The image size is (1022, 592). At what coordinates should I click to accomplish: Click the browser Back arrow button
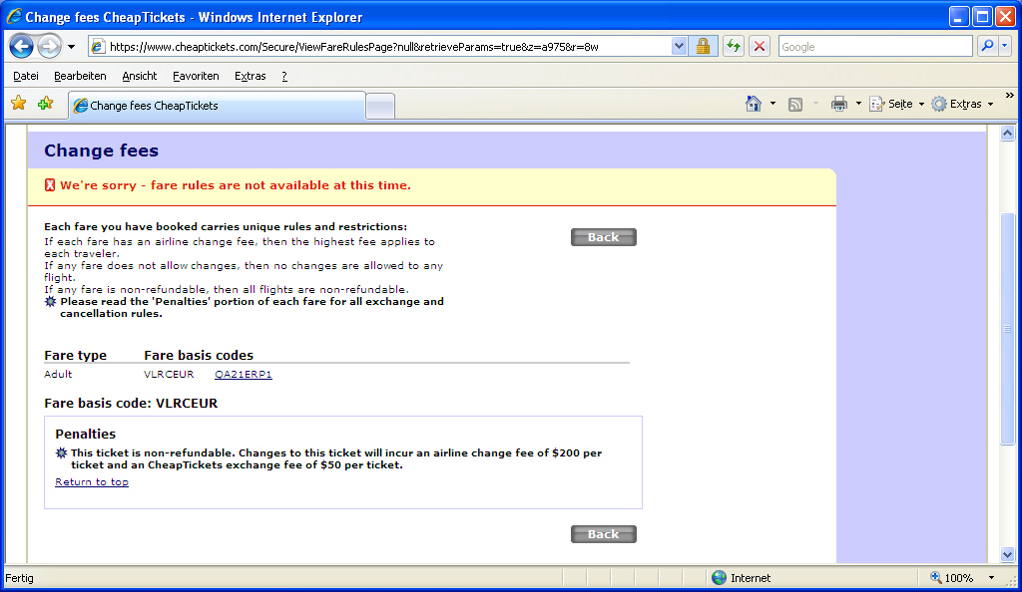[22, 47]
